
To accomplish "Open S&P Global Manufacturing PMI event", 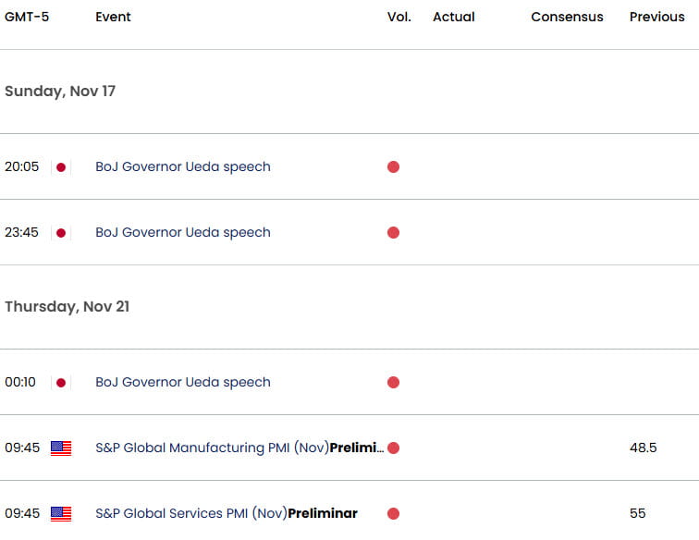I will [239, 448].
